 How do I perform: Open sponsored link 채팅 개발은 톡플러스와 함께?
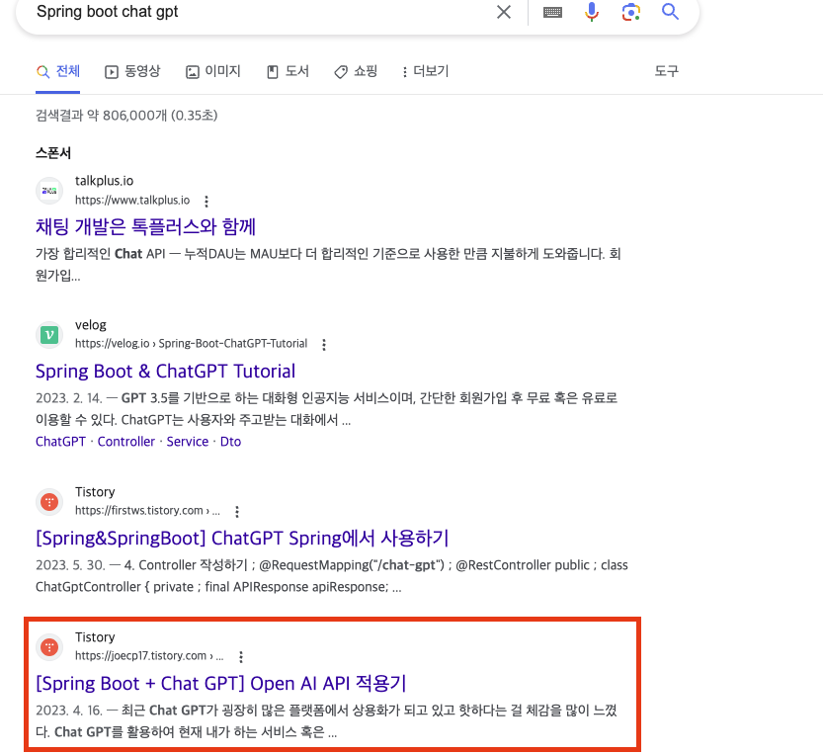pyautogui.click(x=145, y=227)
